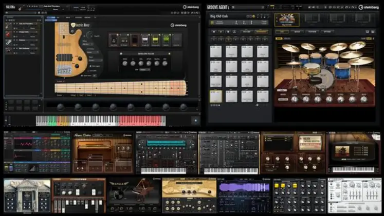Click the Steinberg logo in HALion header

pos(191,7)
